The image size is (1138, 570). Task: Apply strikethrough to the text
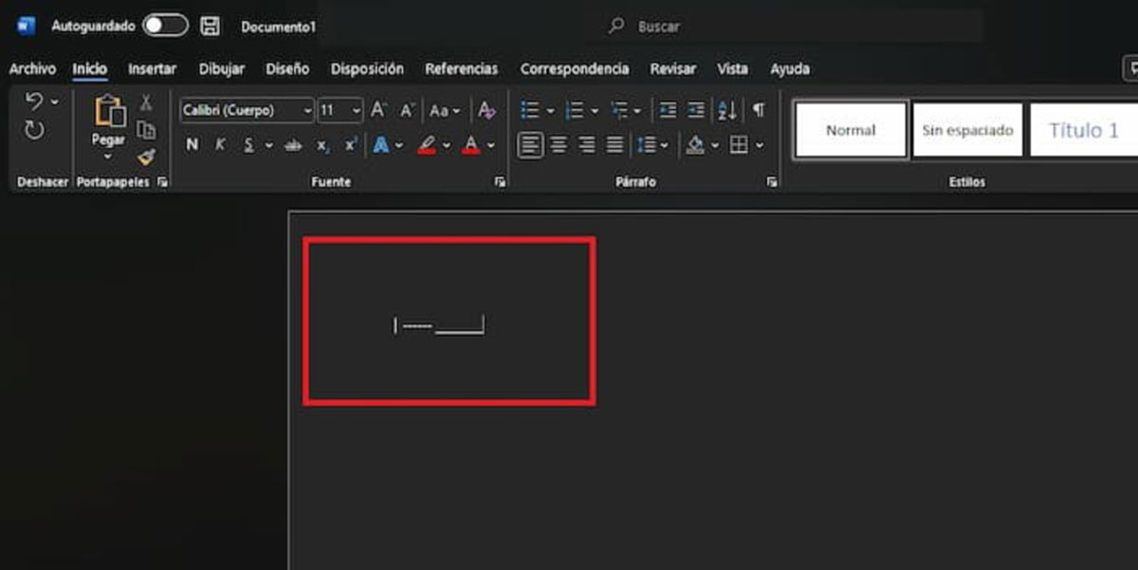pyautogui.click(x=292, y=144)
